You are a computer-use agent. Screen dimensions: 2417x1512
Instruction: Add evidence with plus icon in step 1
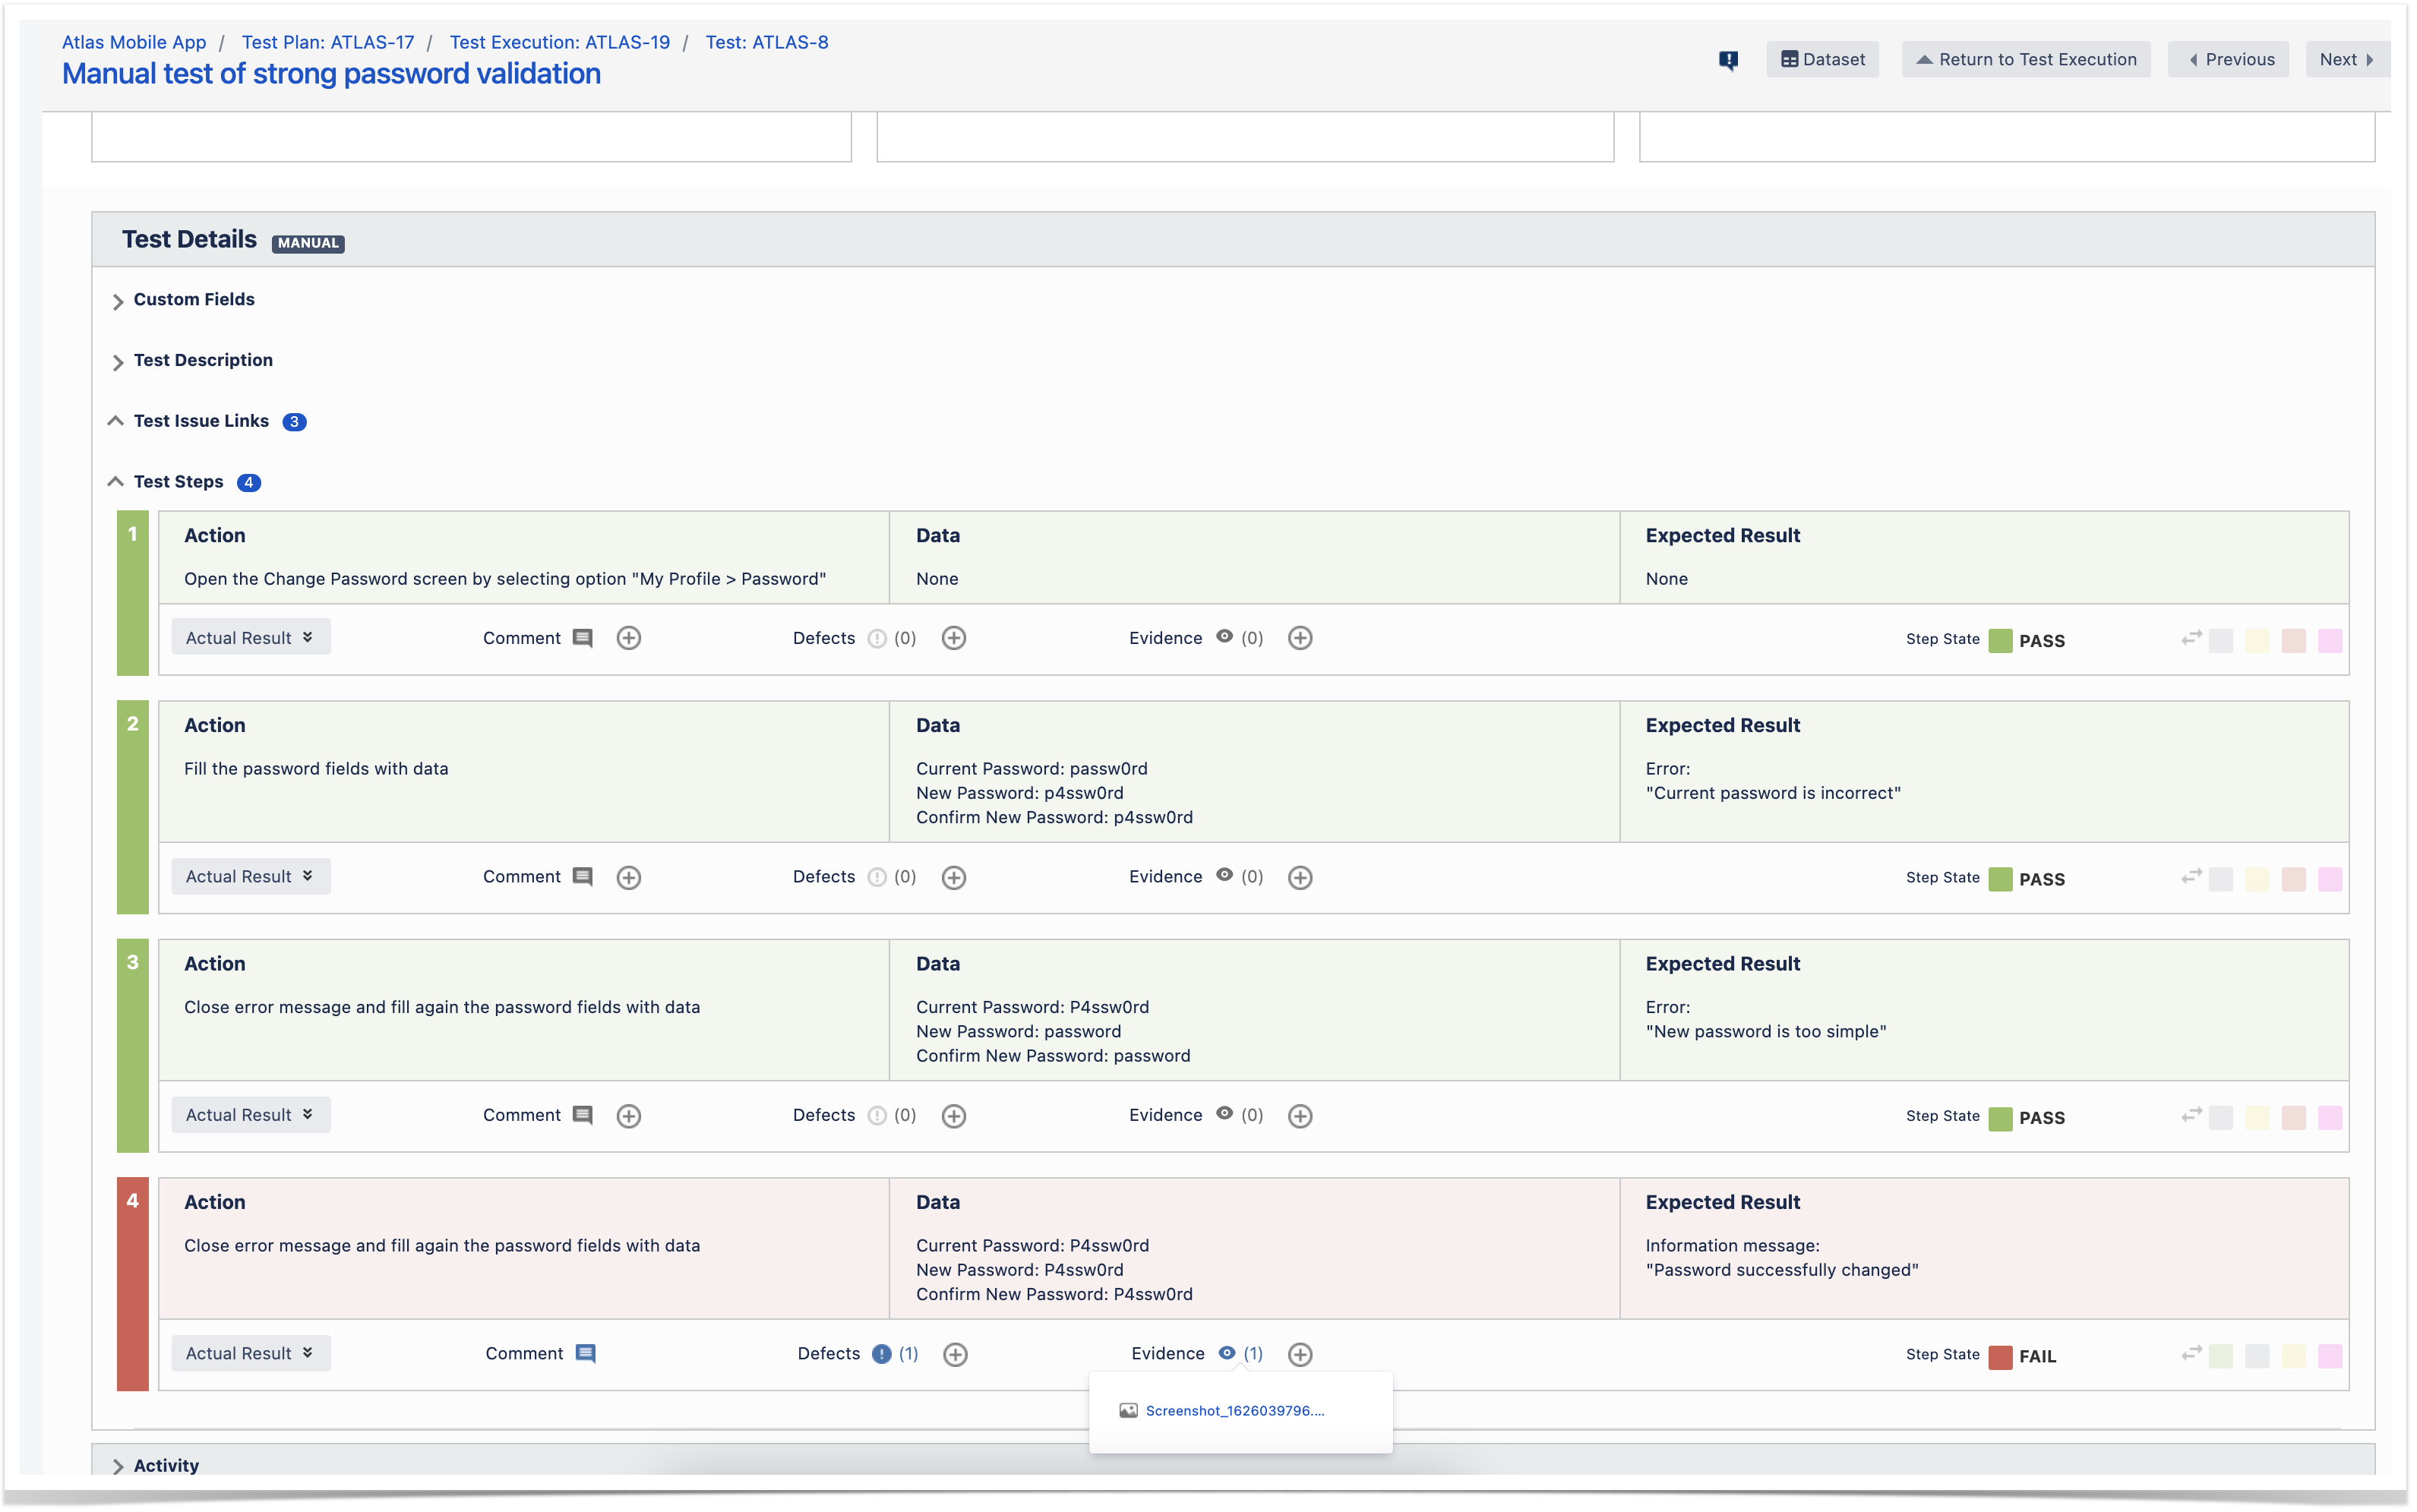pyautogui.click(x=1300, y=638)
